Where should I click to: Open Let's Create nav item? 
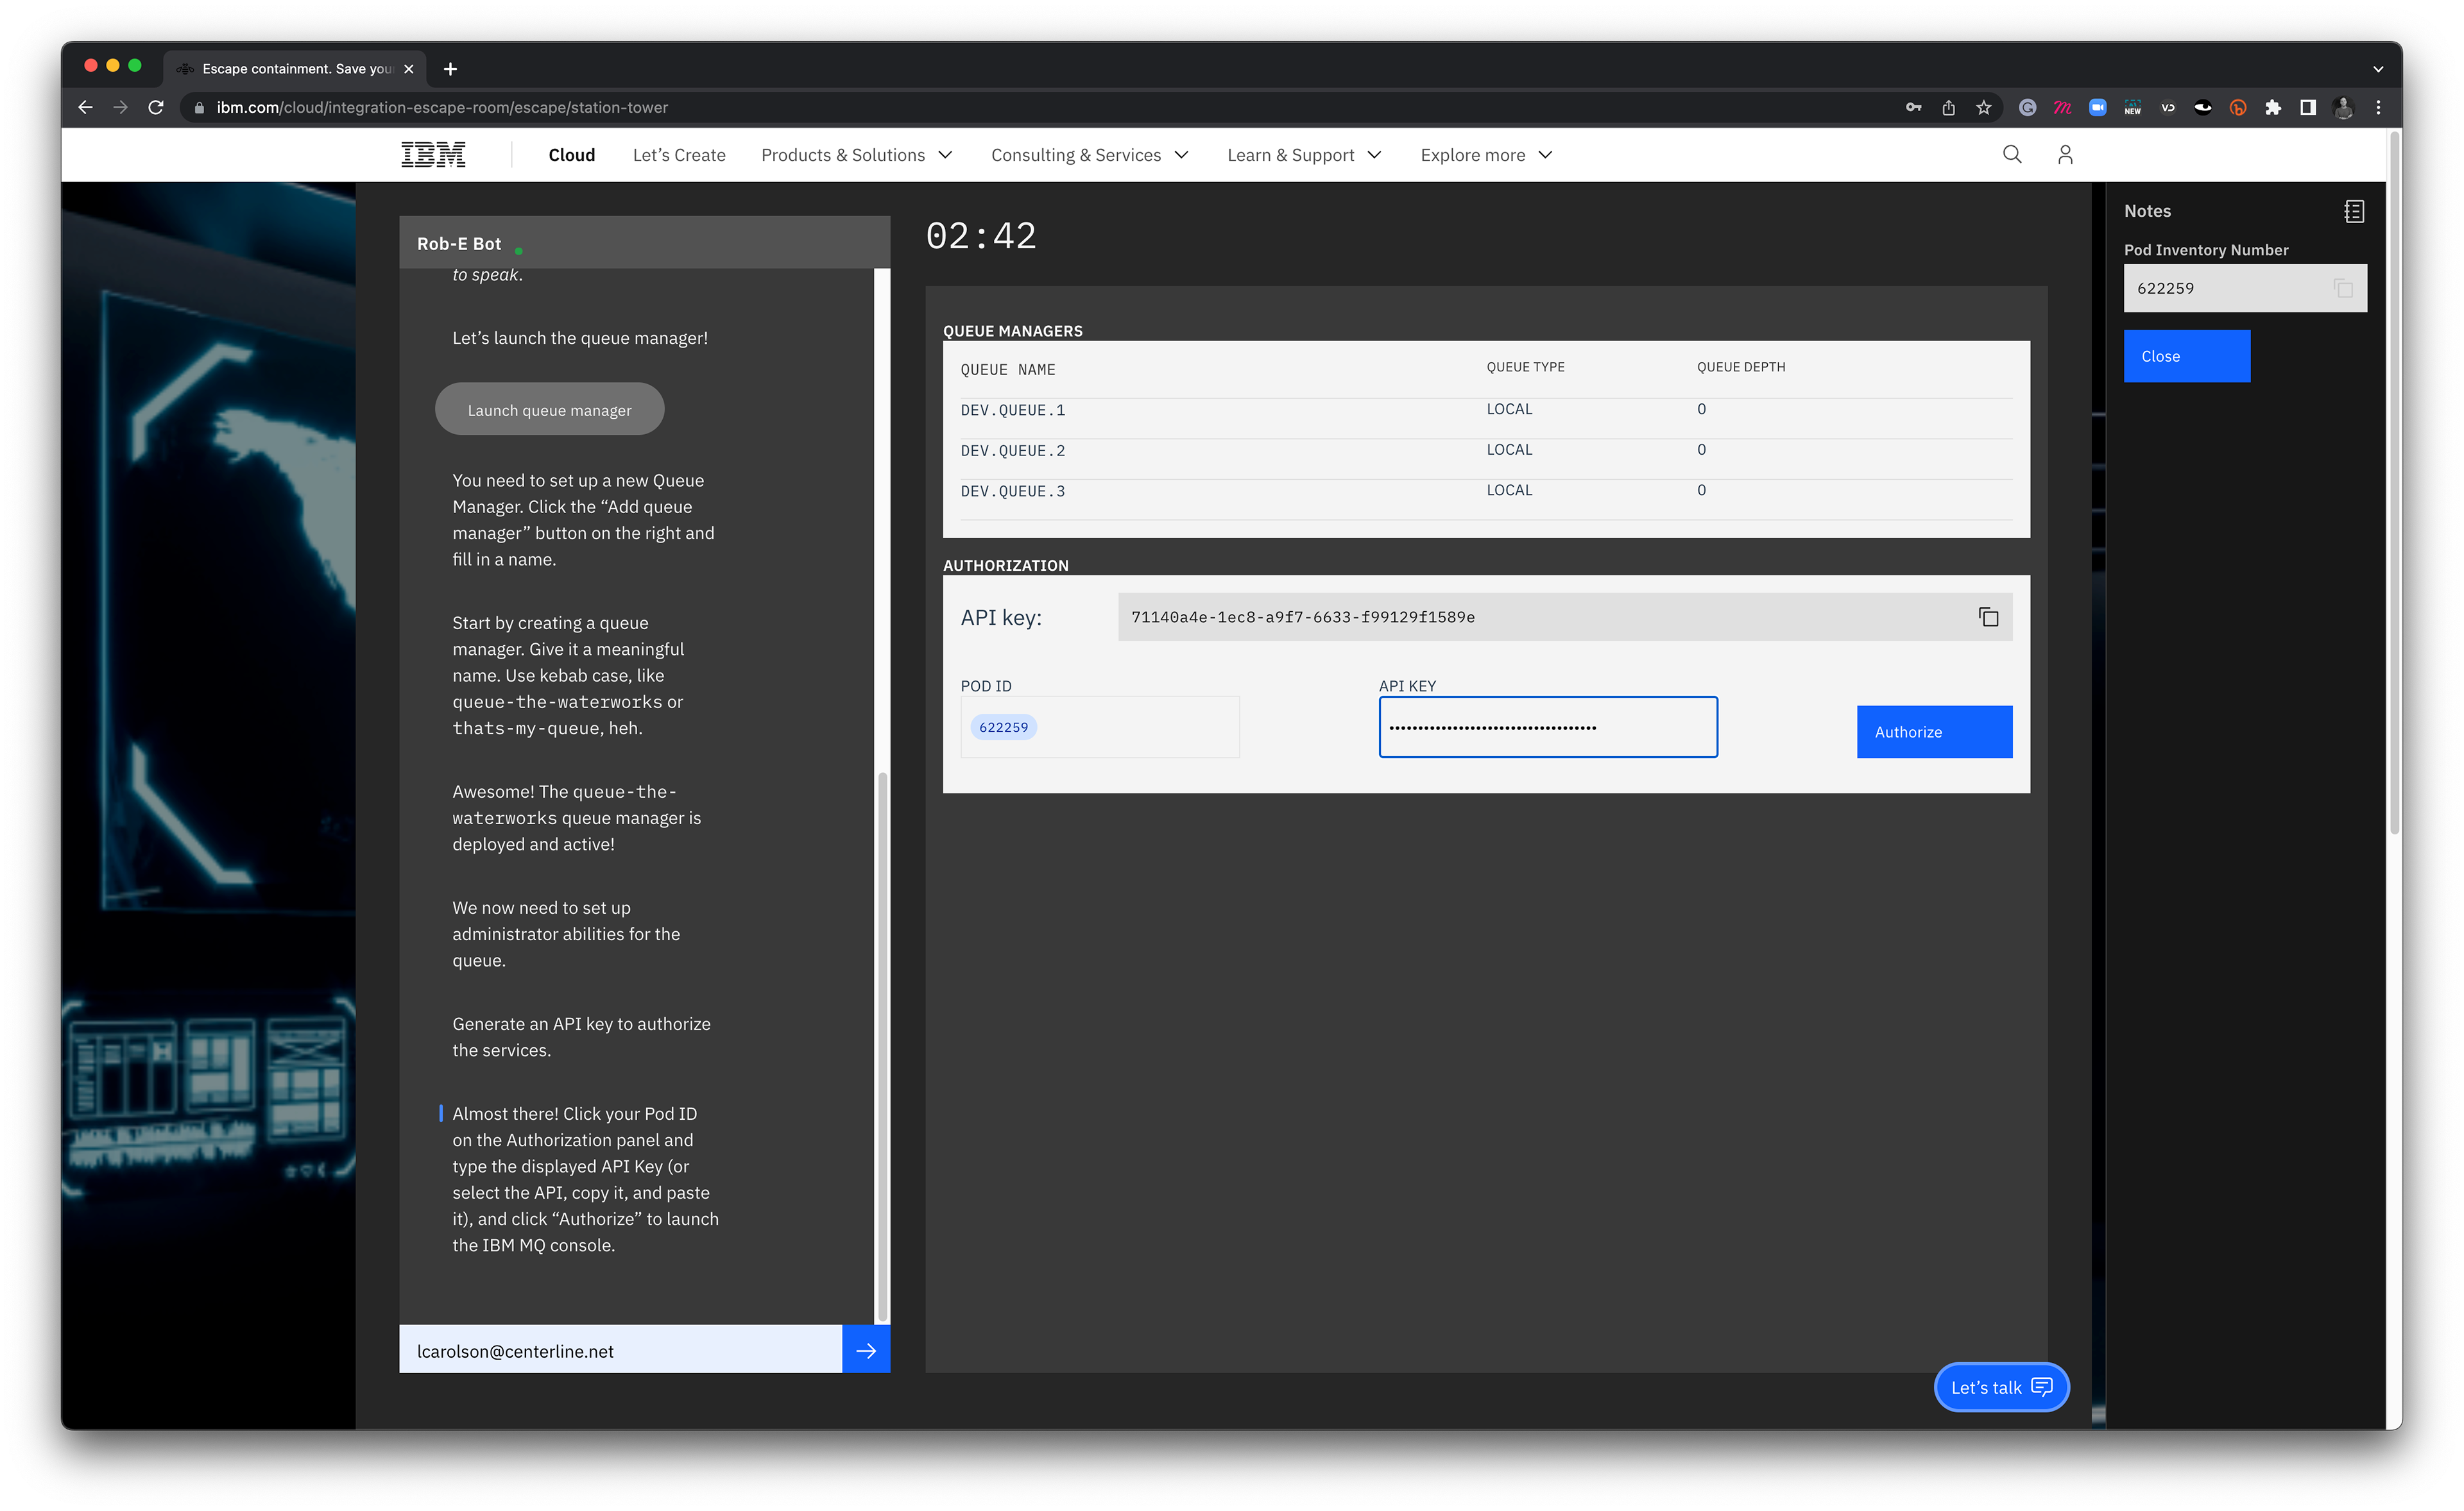pyautogui.click(x=679, y=155)
